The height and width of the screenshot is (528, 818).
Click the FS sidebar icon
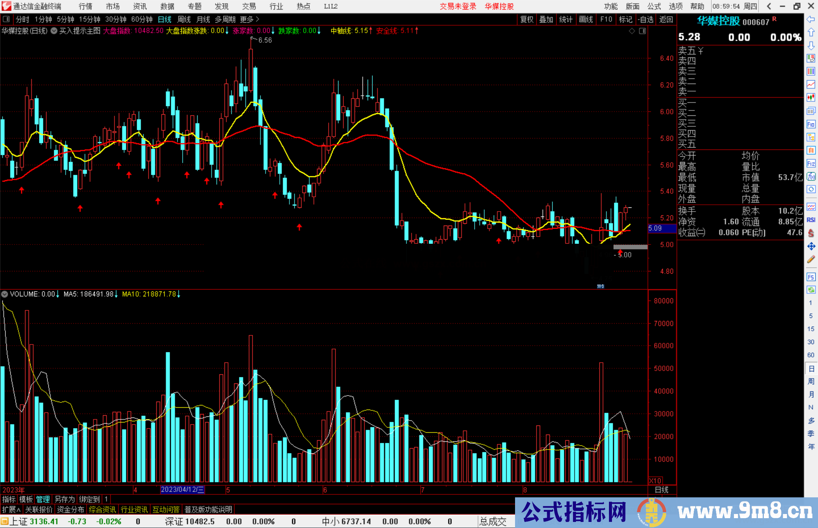811,277
